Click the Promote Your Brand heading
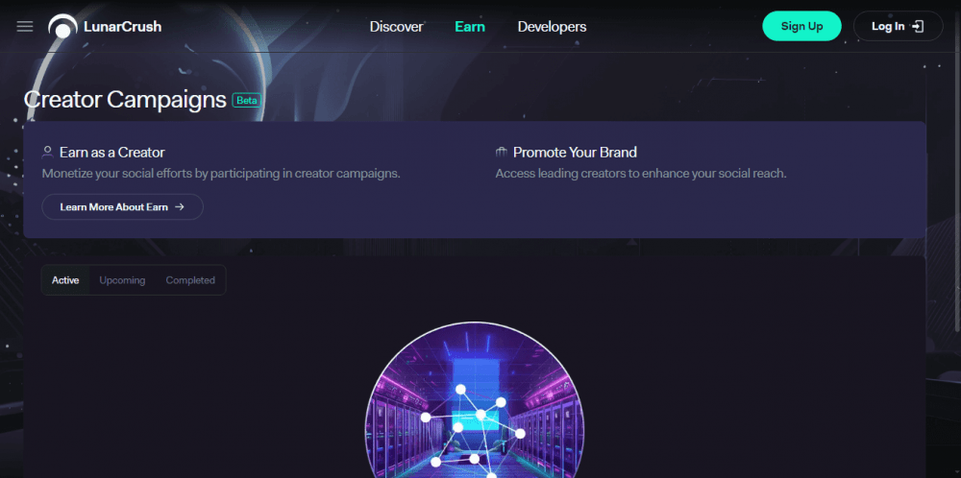The image size is (961, 478). pyautogui.click(x=575, y=152)
